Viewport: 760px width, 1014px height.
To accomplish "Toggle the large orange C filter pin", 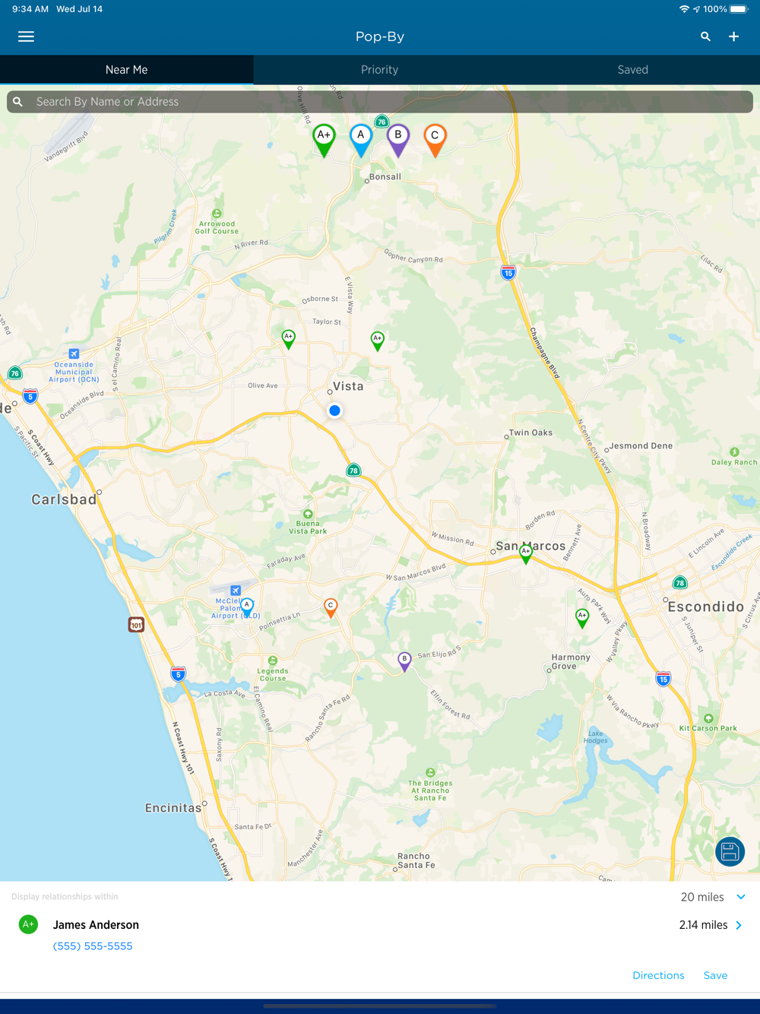I will tap(435, 140).
